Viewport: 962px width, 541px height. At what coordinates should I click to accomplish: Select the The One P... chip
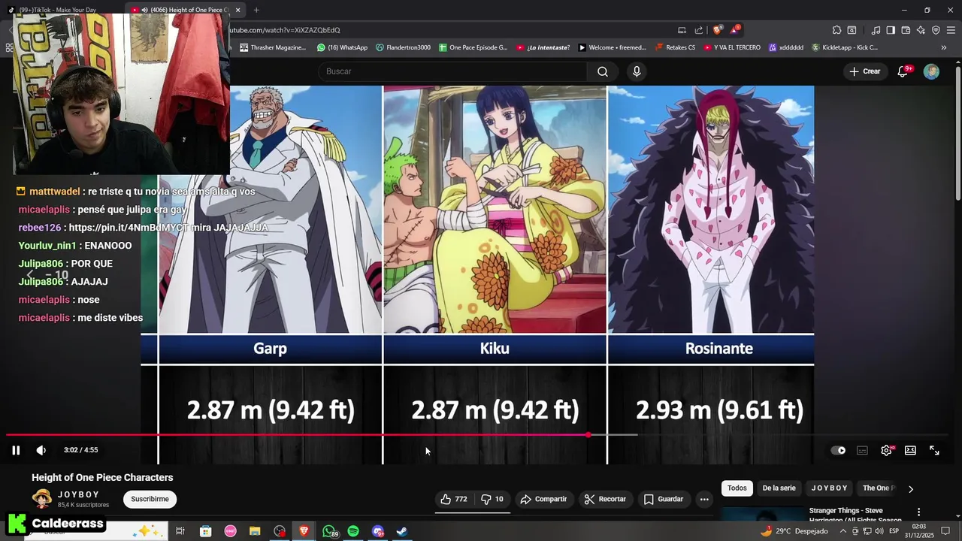879,488
